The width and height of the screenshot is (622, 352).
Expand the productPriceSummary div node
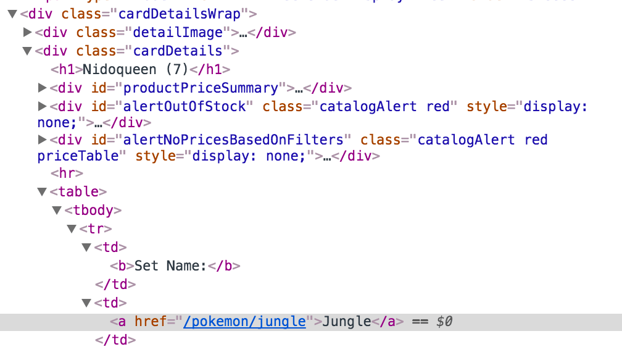[x=42, y=88]
